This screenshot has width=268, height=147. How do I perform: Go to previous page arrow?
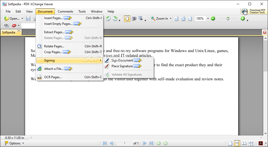click(112, 143)
